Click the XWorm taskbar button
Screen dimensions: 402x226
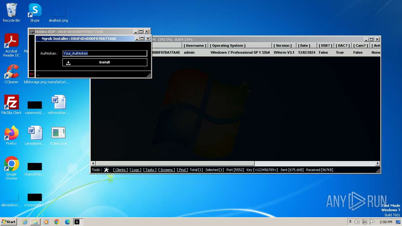tap(77, 222)
